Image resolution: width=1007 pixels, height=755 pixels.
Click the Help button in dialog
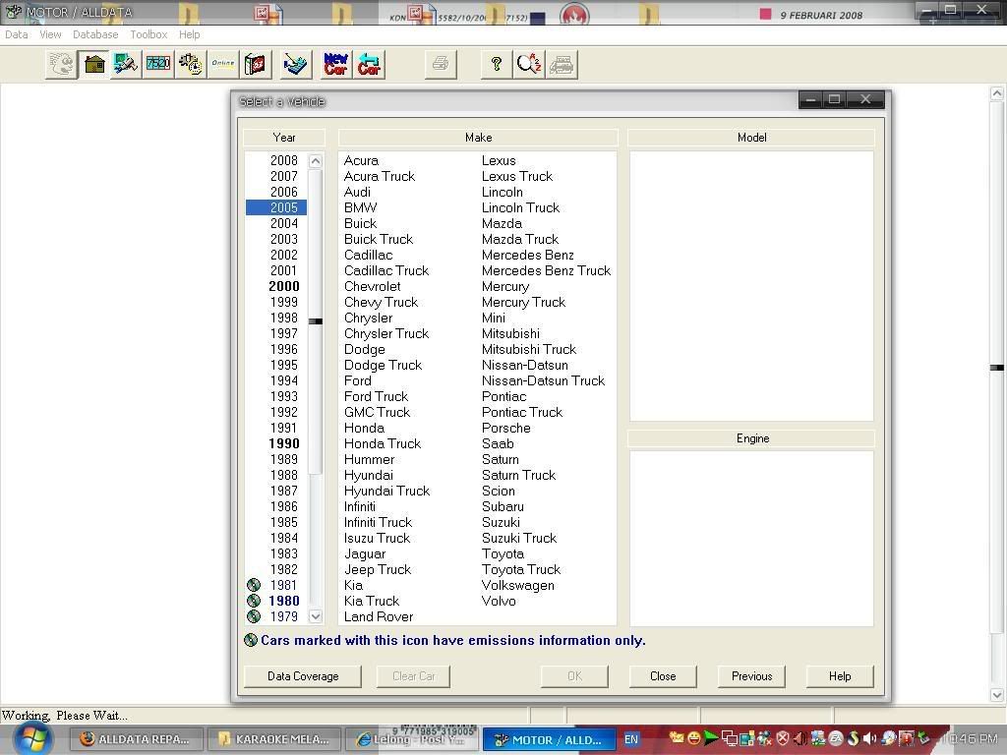click(x=840, y=676)
